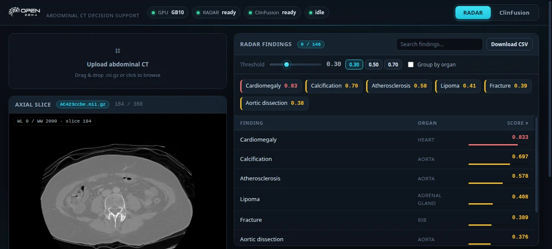This screenshot has width=552, height=249.
Task: Switch to the ClinFusion tab
Action: (514, 13)
